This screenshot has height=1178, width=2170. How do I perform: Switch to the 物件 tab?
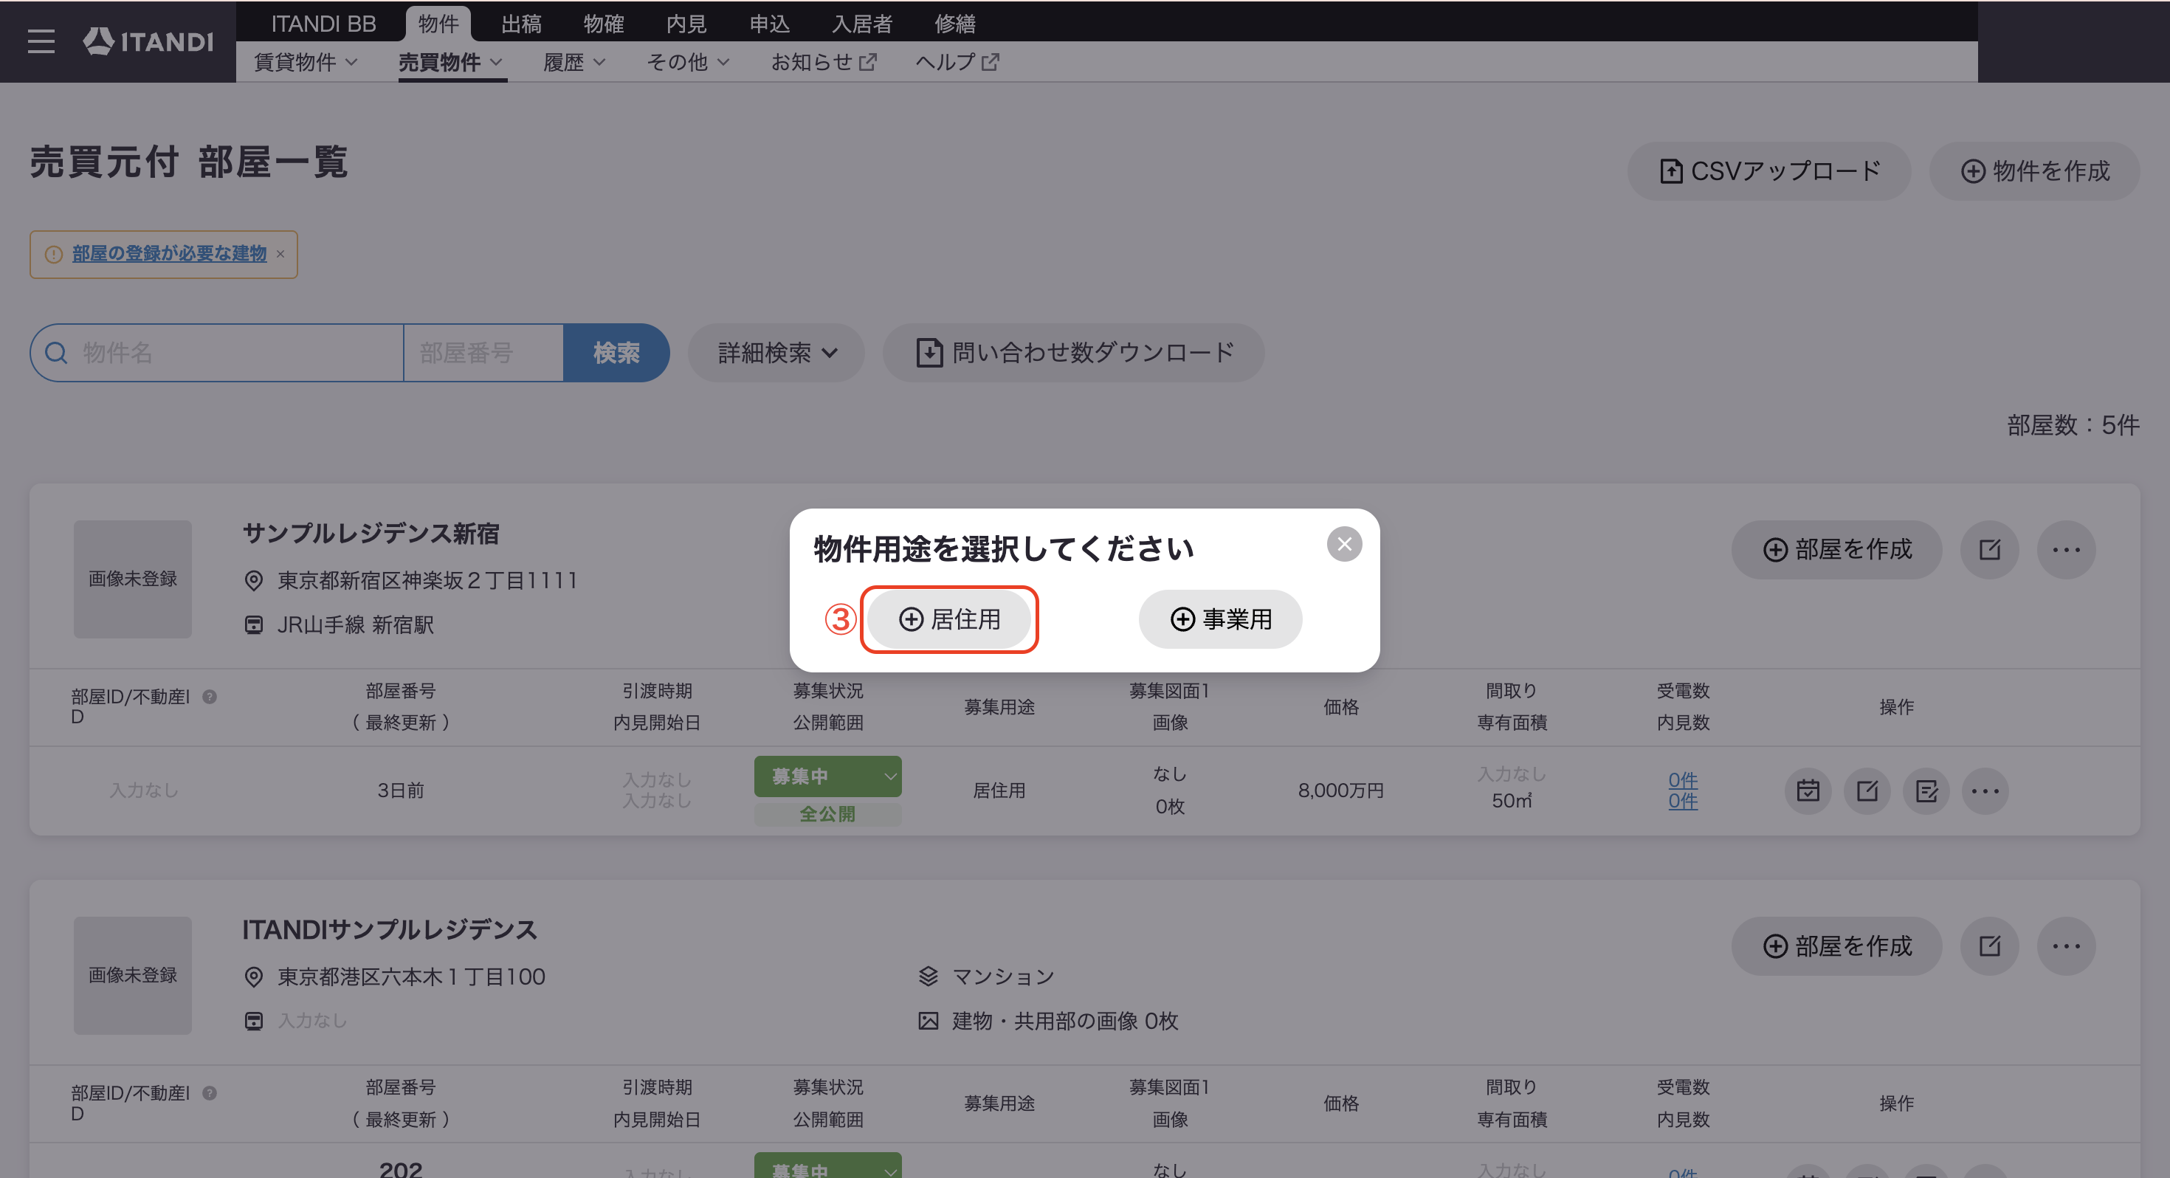coord(438,24)
